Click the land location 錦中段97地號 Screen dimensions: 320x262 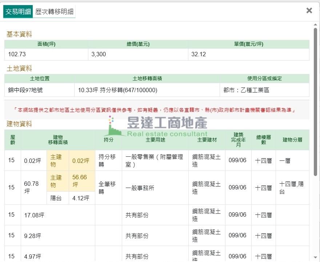click(x=25, y=90)
